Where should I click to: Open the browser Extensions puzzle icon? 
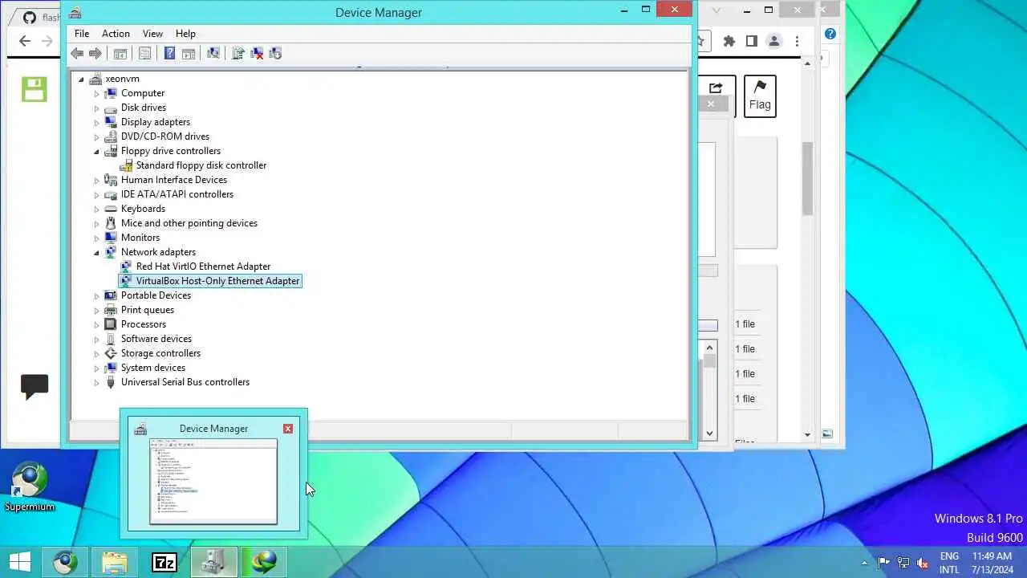[729, 41]
